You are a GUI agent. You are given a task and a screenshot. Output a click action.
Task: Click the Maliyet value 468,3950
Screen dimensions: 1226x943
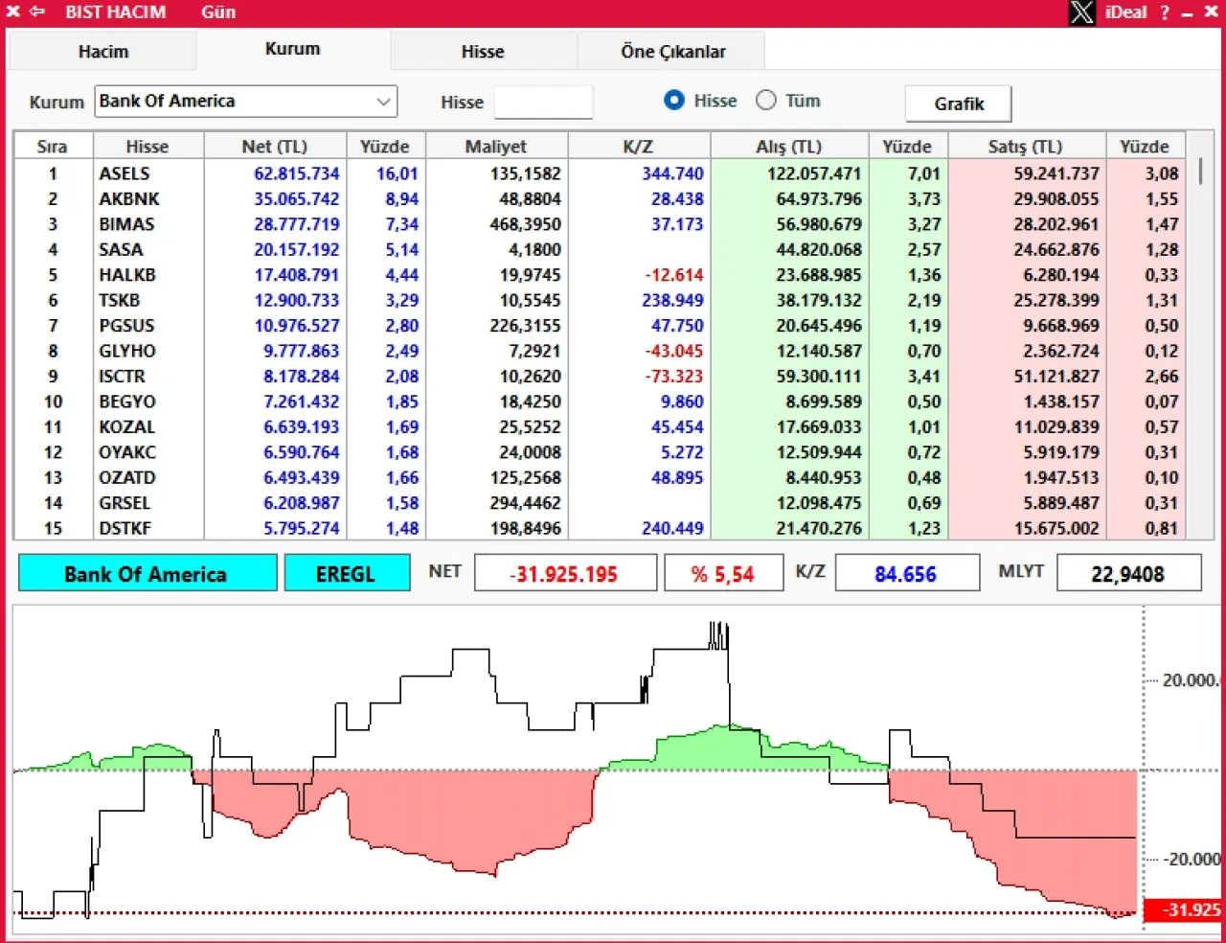pos(525,224)
